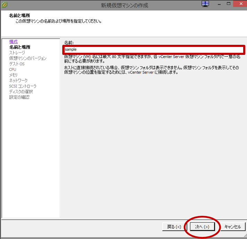Select the ディスクの選択 step in the sidebar

[x=21, y=92]
